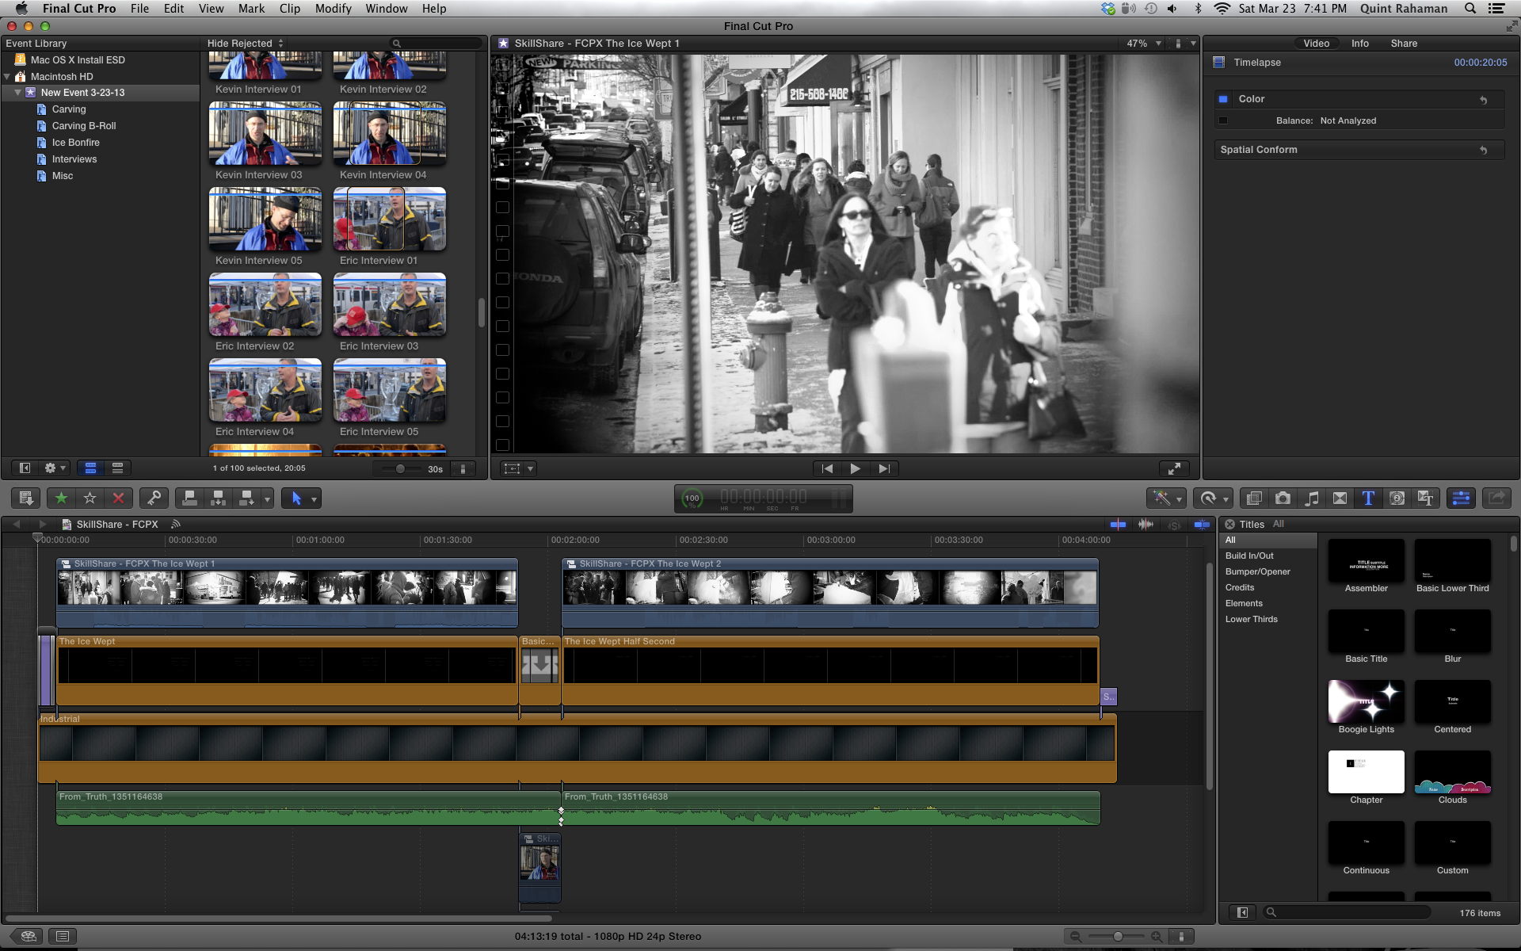Switch event browser to filmstrip view
Image resolution: width=1521 pixels, height=951 pixels.
coord(91,468)
